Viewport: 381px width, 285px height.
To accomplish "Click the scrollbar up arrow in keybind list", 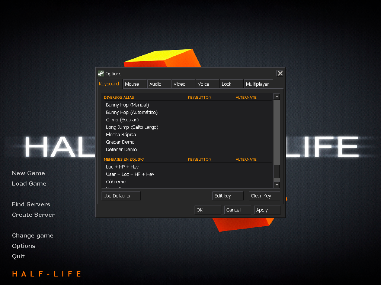I will 277,97.
